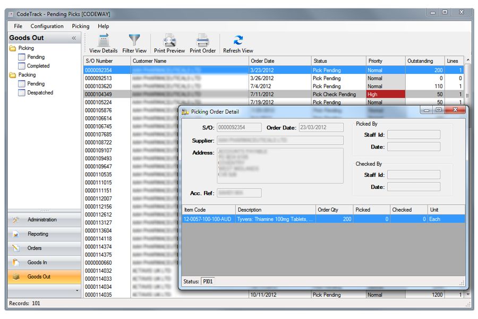Click the red High priority cell
The image size is (478, 319).
pos(386,94)
